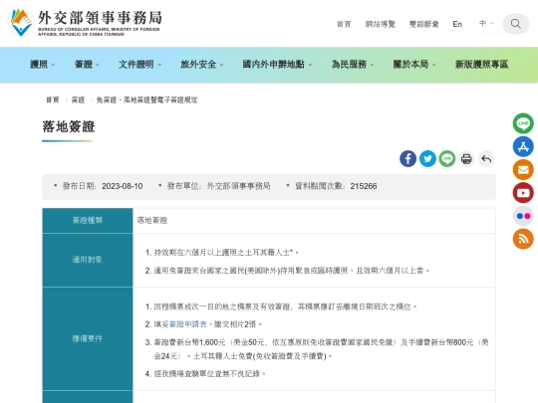Click 首頁 in the breadcrumb

click(x=53, y=100)
